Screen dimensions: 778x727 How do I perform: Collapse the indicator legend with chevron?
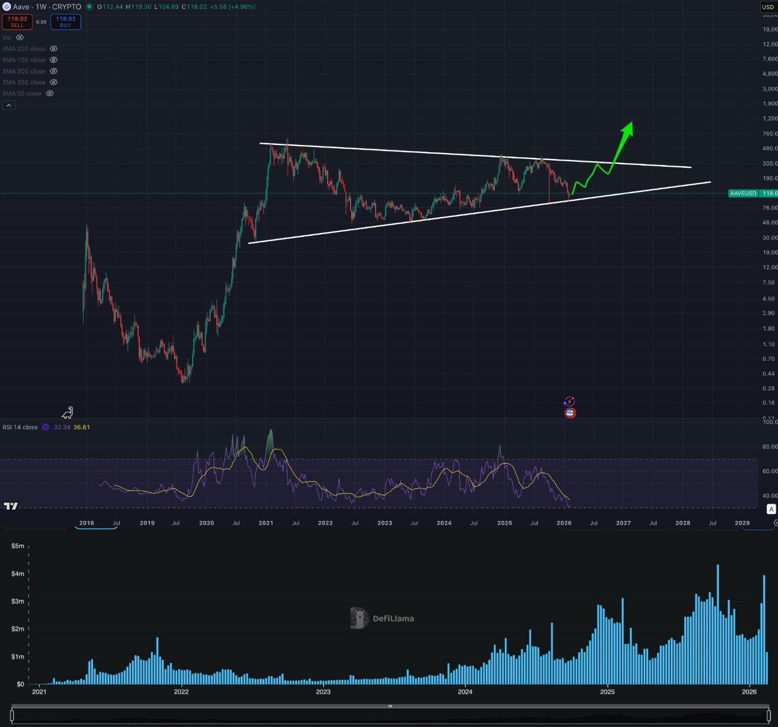9,105
